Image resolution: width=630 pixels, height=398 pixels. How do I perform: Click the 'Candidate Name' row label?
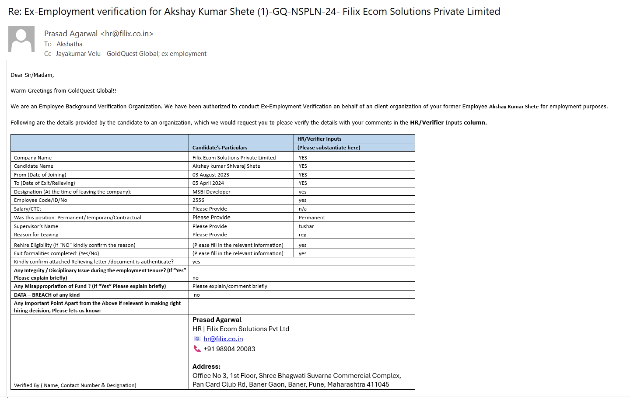34,166
